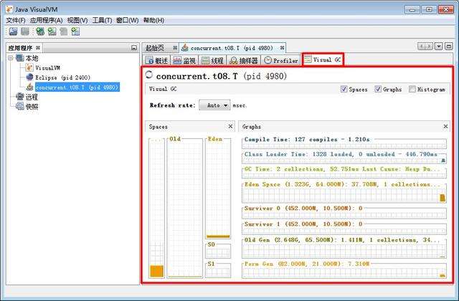Select the concurrent.t08.T (pid 4980) document tab

coord(232,48)
